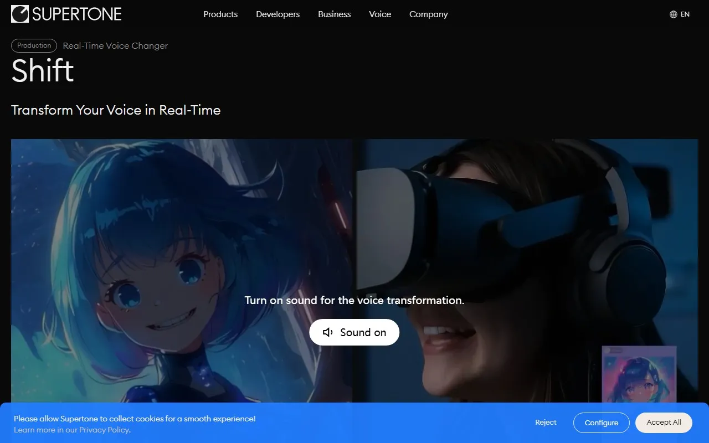Click the Production category badge
This screenshot has height=443, width=709.
coord(34,45)
